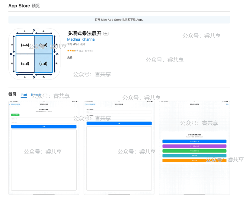Click blue 计算 button in second screenshot
Viewport: 249px width, 199px height.
click(x=119, y=123)
